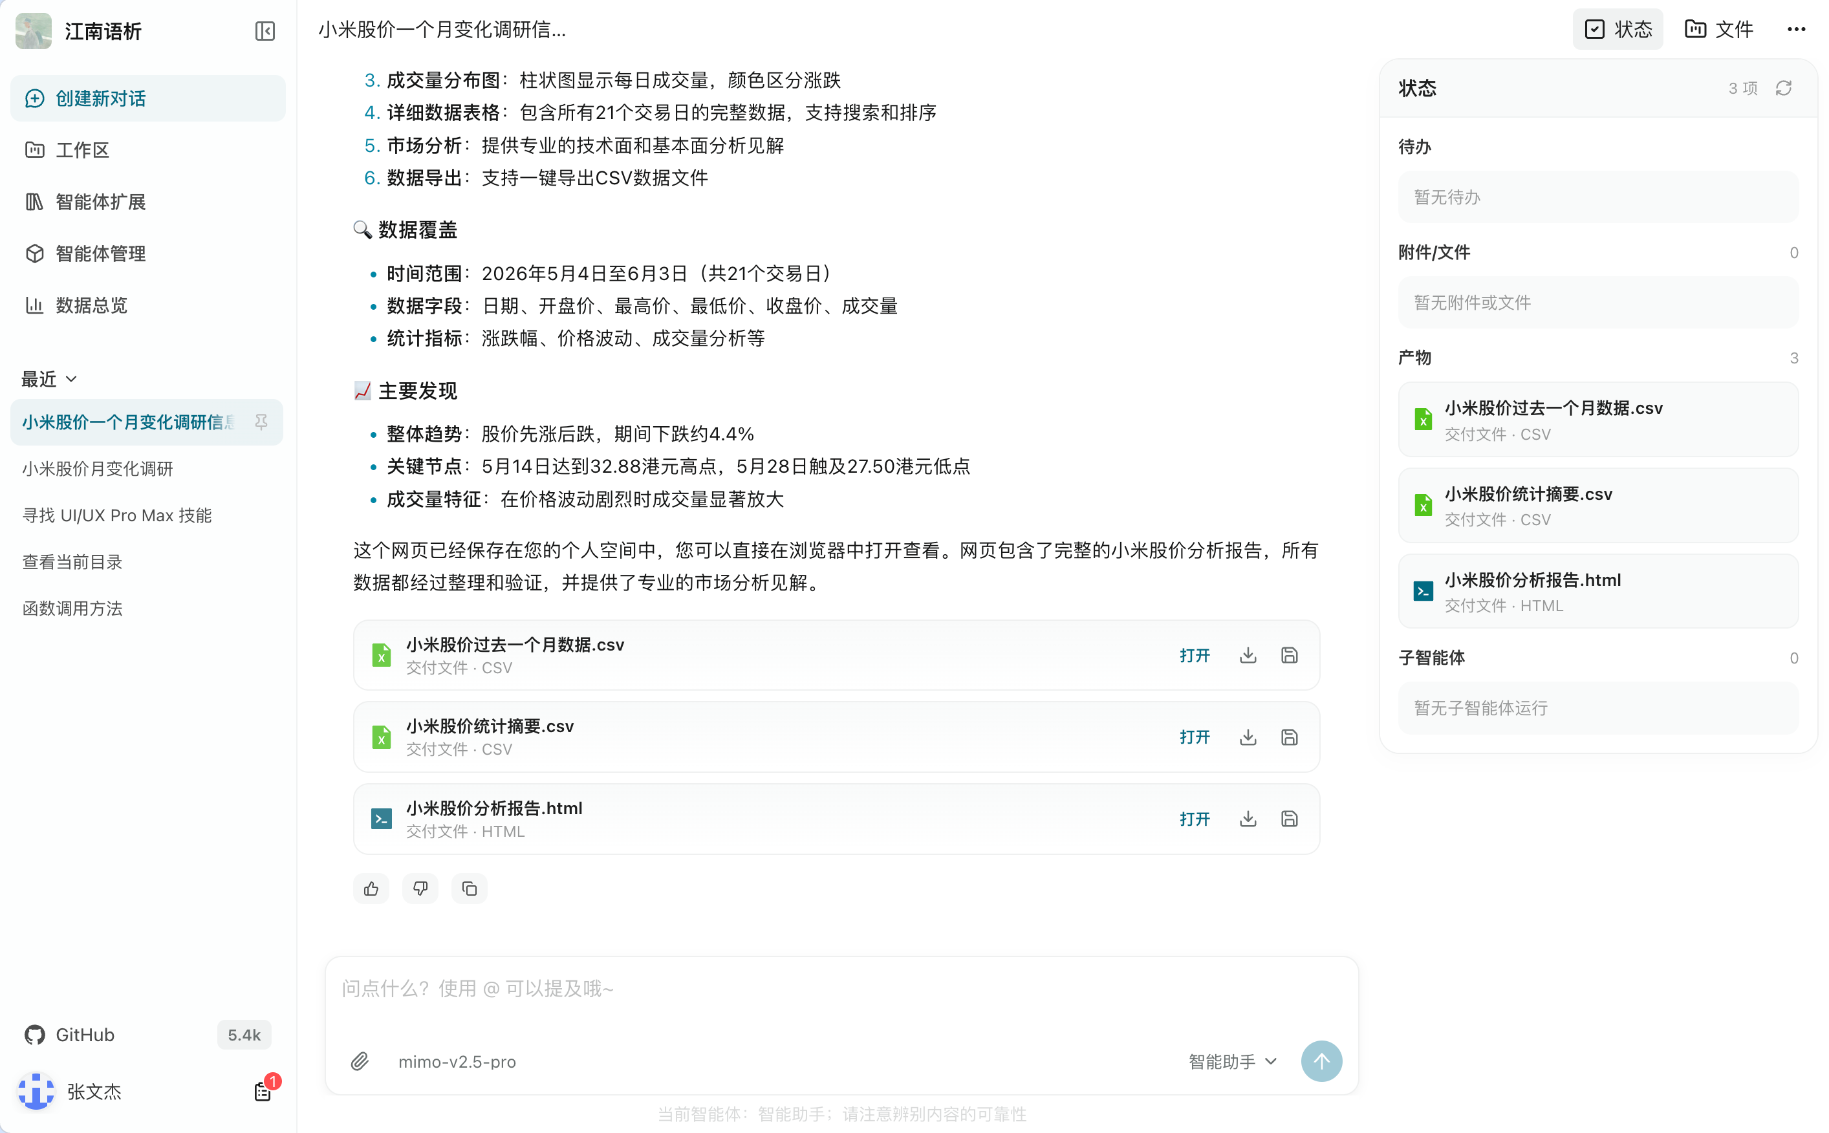The width and height of the screenshot is (1829, 1133).
Task: Open conversation 寻找 UI/UX Pro Max 技能
Action: tap(147, 515)
